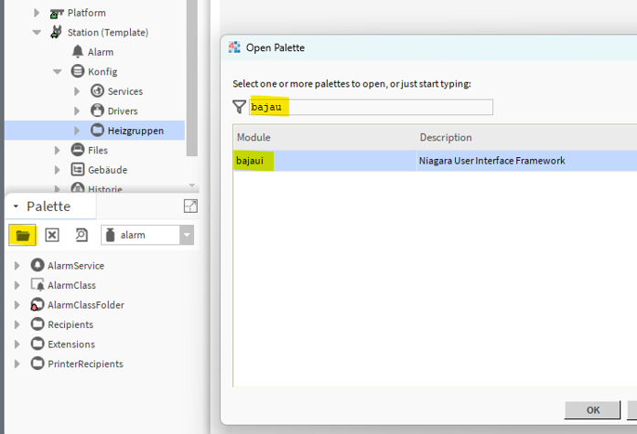Click the Extensions folder icon
The image size is (637, 434).
[x=38, y=344]
